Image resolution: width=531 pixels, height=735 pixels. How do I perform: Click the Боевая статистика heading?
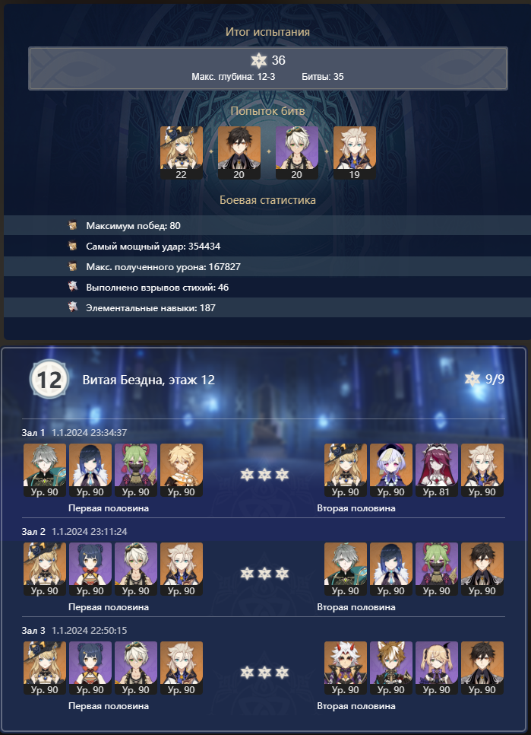(267, 200)
